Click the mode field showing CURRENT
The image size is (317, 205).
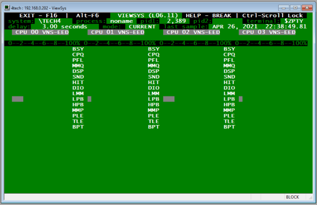(142, 26)
